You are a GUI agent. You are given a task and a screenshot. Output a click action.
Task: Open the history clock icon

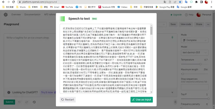pyautogui.click(x=34, y=102)
